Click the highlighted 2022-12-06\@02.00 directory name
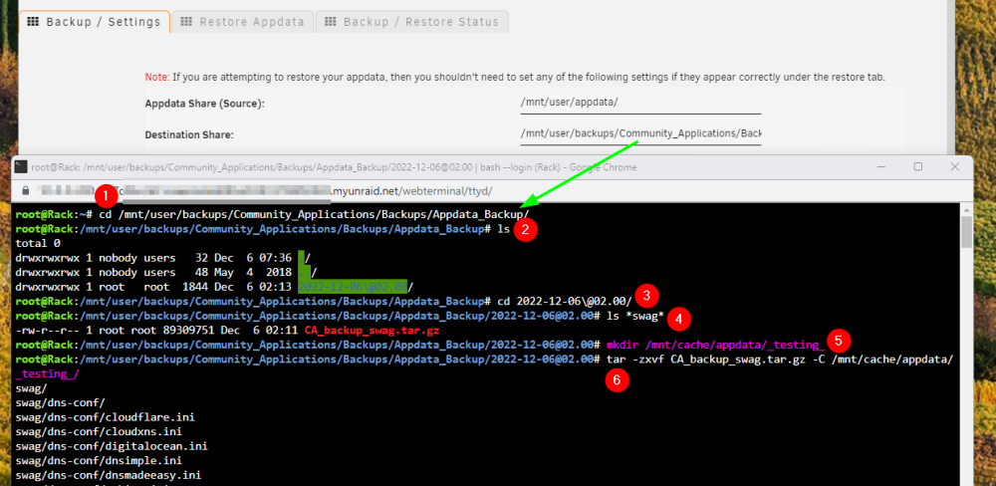996x486 pixels. [353, 287]
